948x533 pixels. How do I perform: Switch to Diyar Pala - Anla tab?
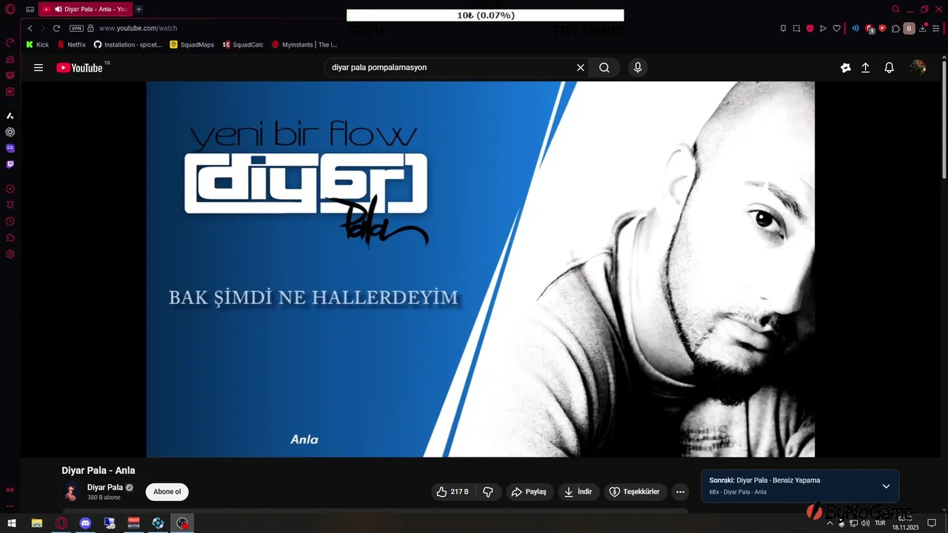tap(84, 9)
